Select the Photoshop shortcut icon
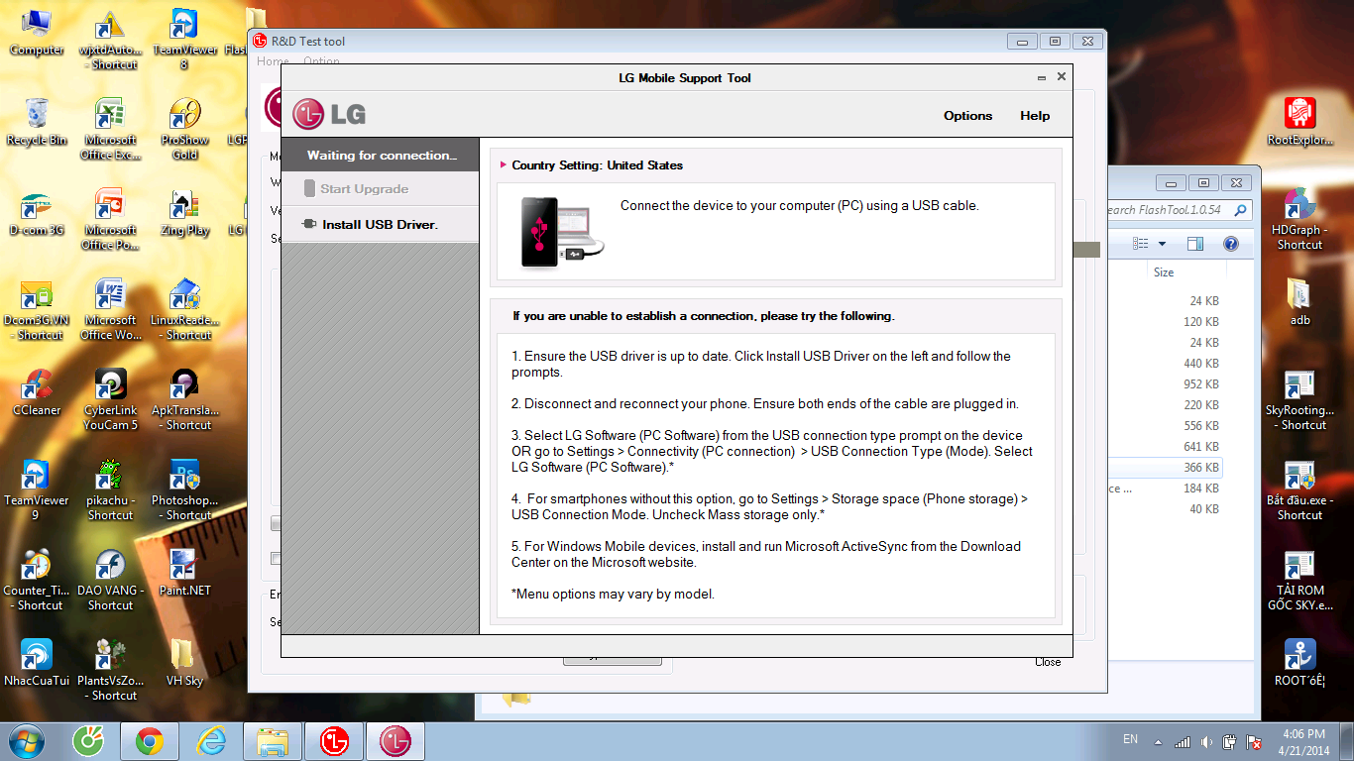Viewport: 1354px width, 761px height. pyautogui.click(x=184, y=489)
